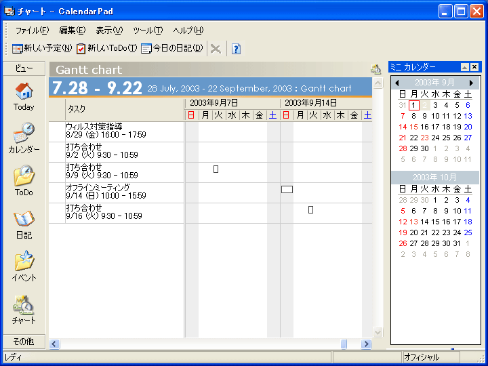Click the ビュー sidebar header button
The image size is (488, 366).
pyautogui.click(x=24, y=68)
